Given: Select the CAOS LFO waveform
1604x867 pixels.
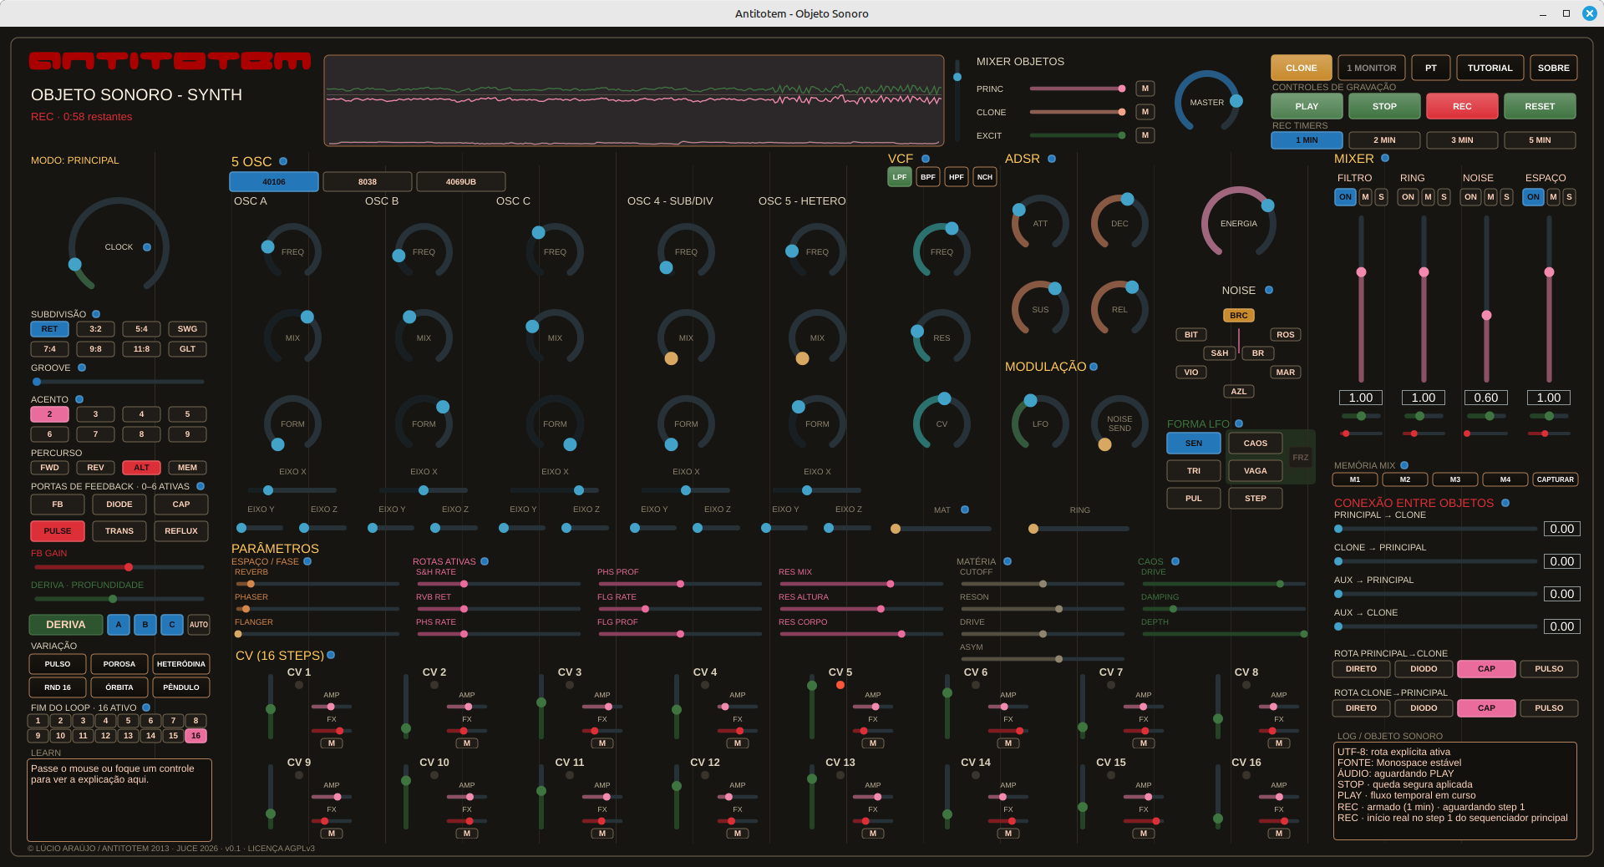Looking at the screenshot, I should [1255, 444].
